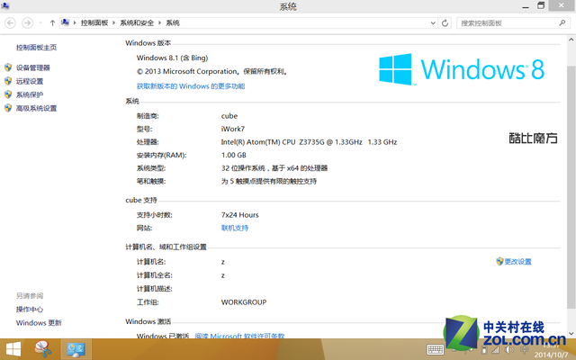Click shield icon beside 高级系统设置
The height and width of the screenshot is (360, 576).
(x=8, y=108)
